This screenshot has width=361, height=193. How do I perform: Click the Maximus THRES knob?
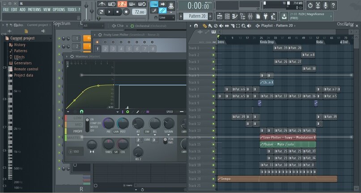108,144
